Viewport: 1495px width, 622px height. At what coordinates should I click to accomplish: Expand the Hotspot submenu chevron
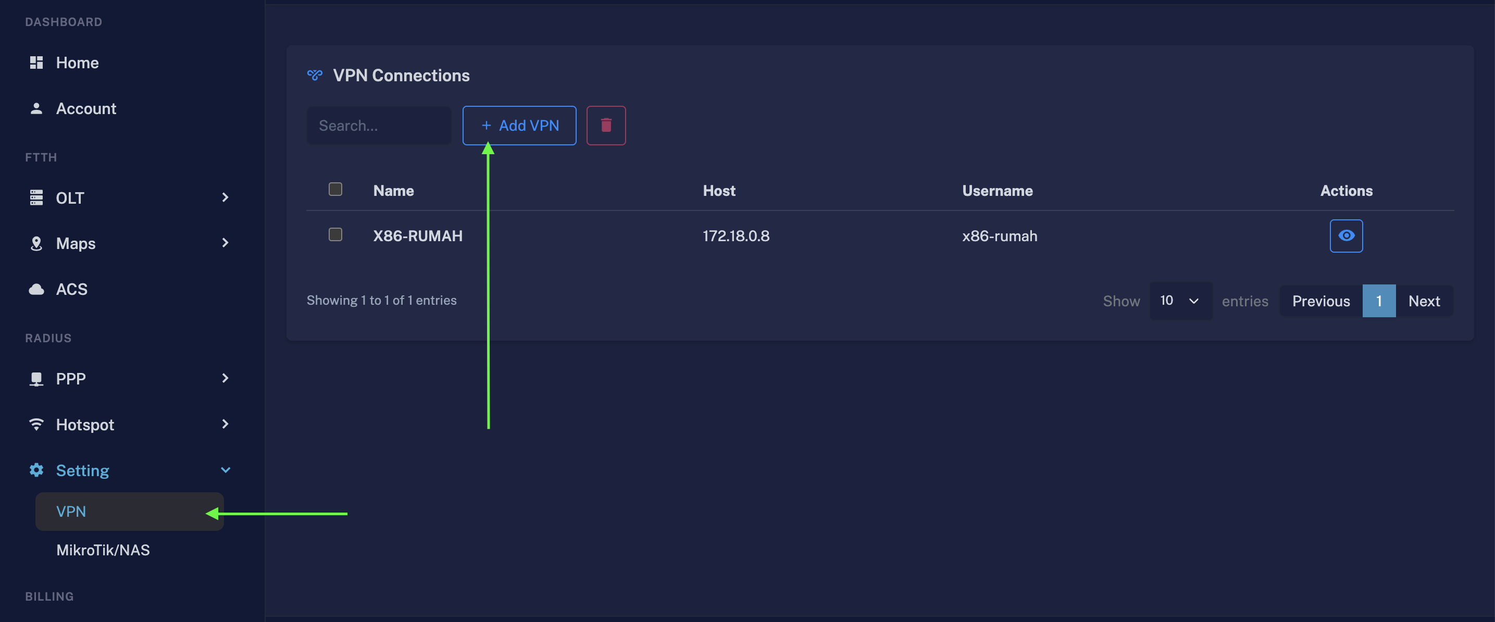pyautogui.click(x=225, y=424)
